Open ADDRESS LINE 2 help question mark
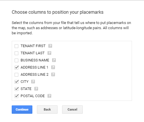This screenshot has height=122, width=144. 53,75
